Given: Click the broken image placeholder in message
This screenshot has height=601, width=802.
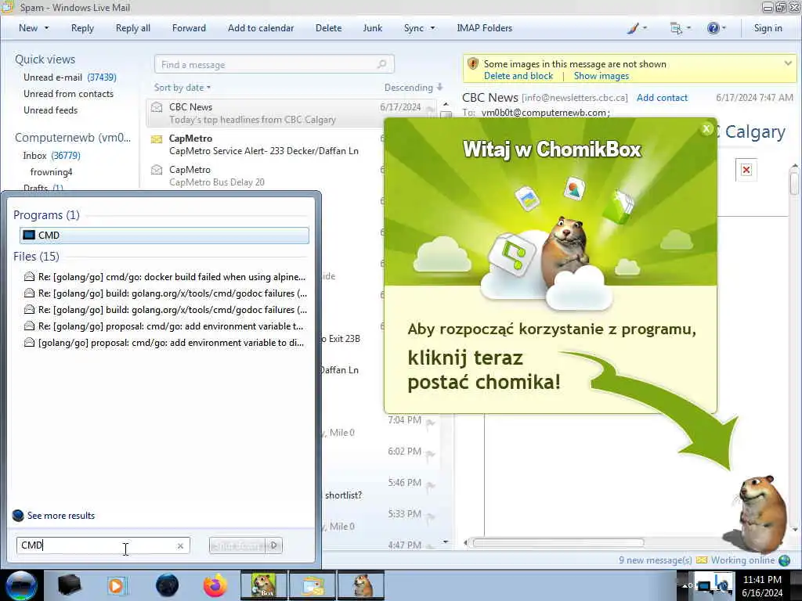Looking at the screenshot, I should (746, 170).
